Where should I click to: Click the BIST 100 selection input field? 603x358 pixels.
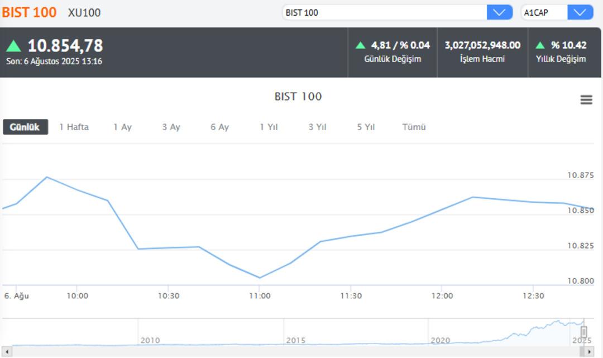point(385,12)
